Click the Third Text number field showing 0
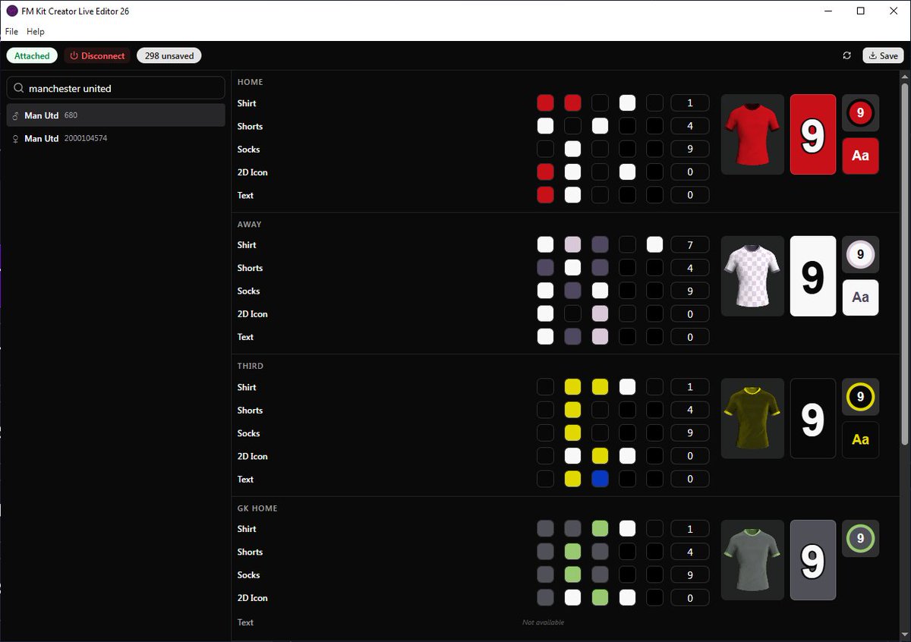This screenshot has height=642, width=911. point(690,479)
